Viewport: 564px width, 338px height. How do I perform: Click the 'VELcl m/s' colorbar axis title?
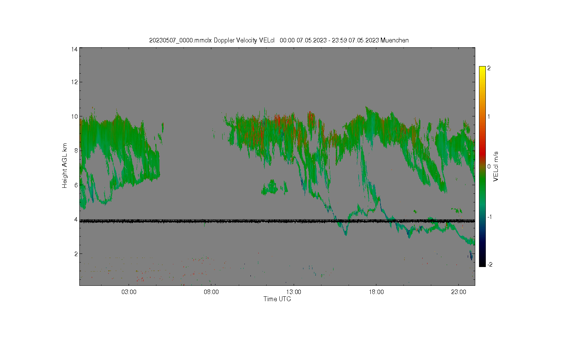(x=496, y=166)
